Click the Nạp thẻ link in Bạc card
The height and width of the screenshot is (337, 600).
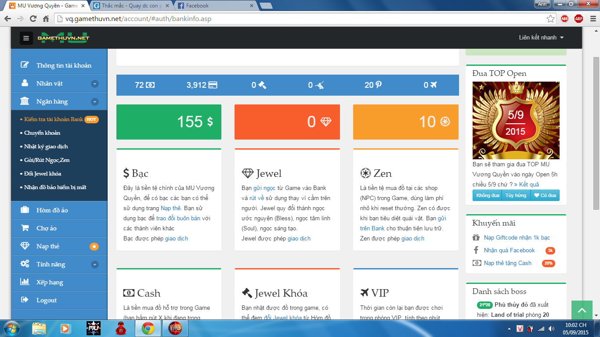coord(170,208)
